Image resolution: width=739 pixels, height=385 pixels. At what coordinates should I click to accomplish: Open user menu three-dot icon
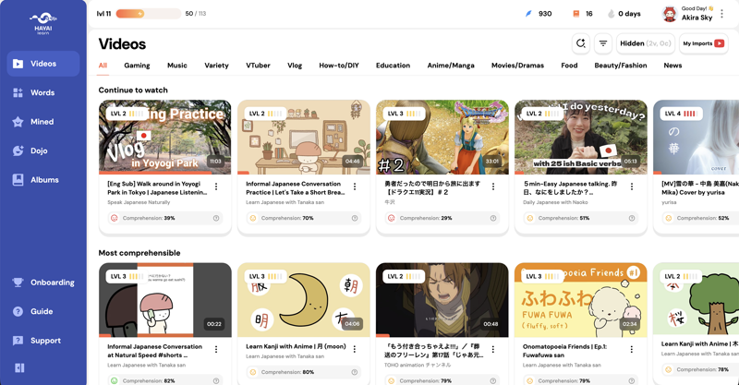point(721,14)
